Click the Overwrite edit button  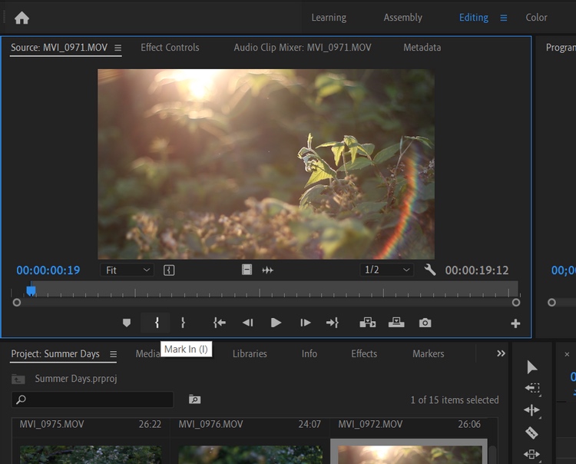(396, 323)
